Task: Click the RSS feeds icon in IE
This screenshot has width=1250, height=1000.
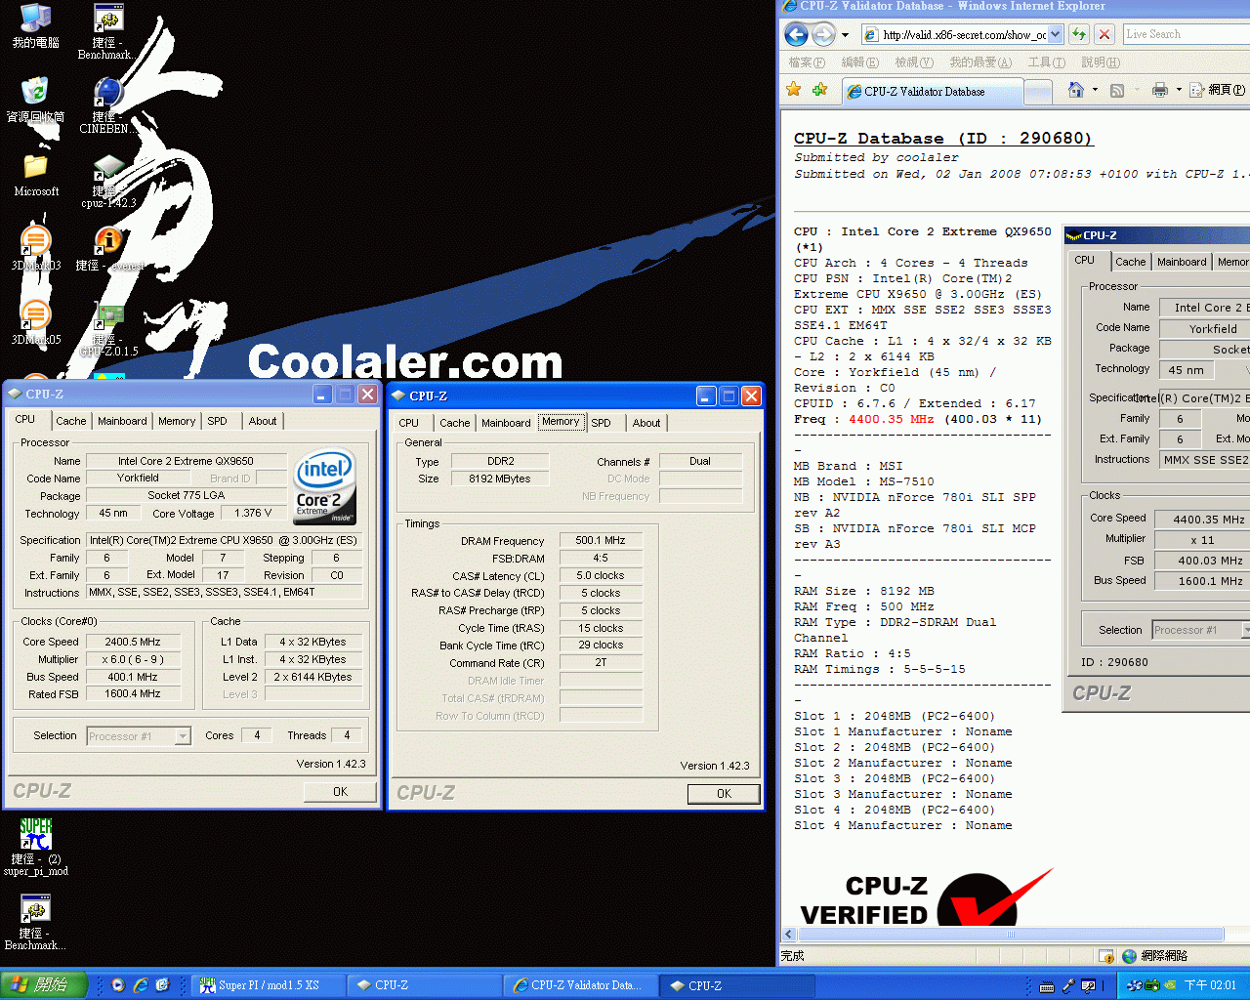Action: coord(1117,90)
